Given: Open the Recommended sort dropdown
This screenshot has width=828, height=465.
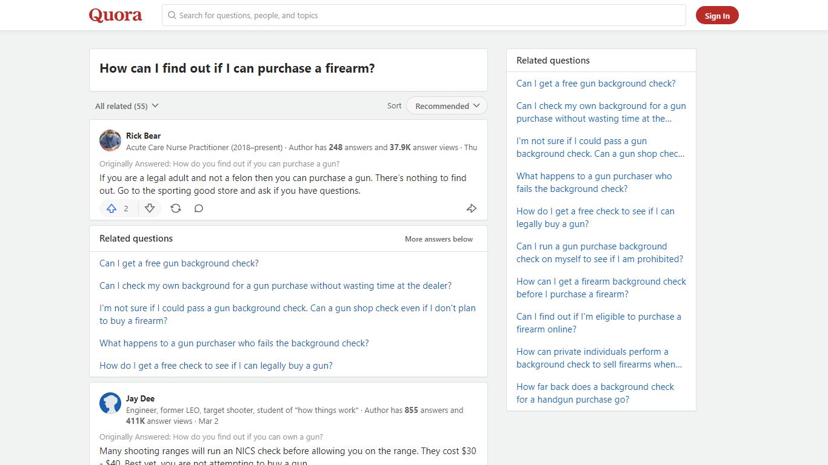Looking at the screenshot, I should tap(447, 106).
